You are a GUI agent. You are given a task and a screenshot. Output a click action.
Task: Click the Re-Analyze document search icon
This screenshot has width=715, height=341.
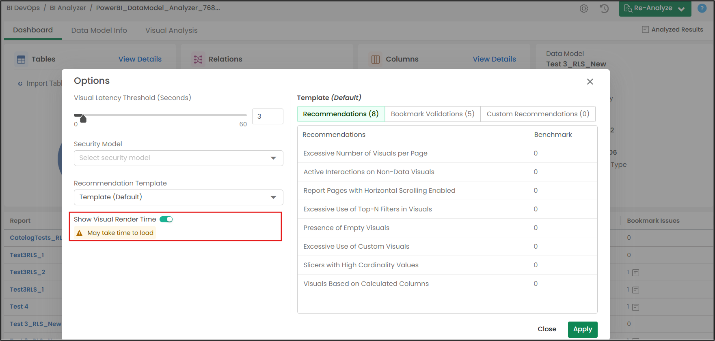(628, 9)
